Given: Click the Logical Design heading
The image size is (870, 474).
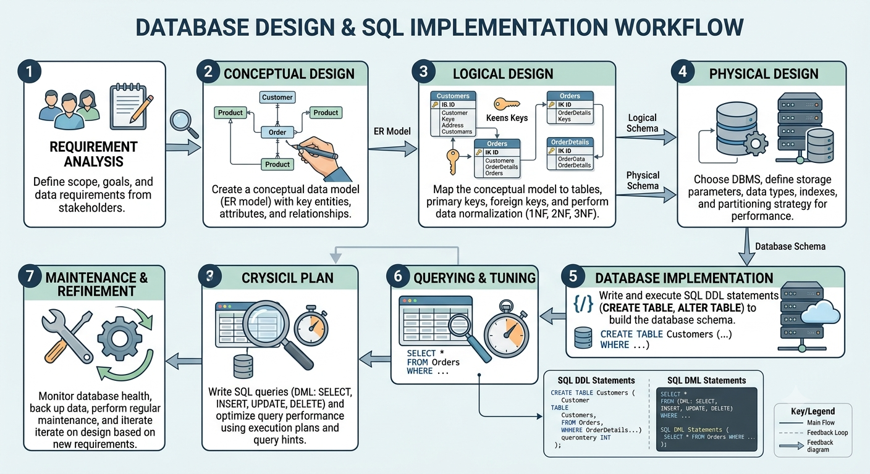Looking at the screenshot, I should [x=503, y=74].
